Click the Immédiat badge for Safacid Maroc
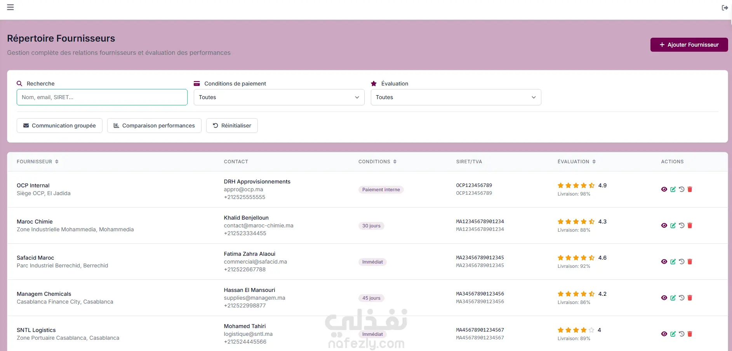 tap(372, 262)
